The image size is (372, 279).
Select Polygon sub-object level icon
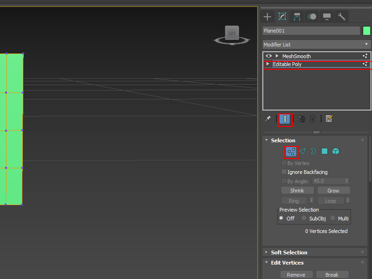tap(324, 151)
